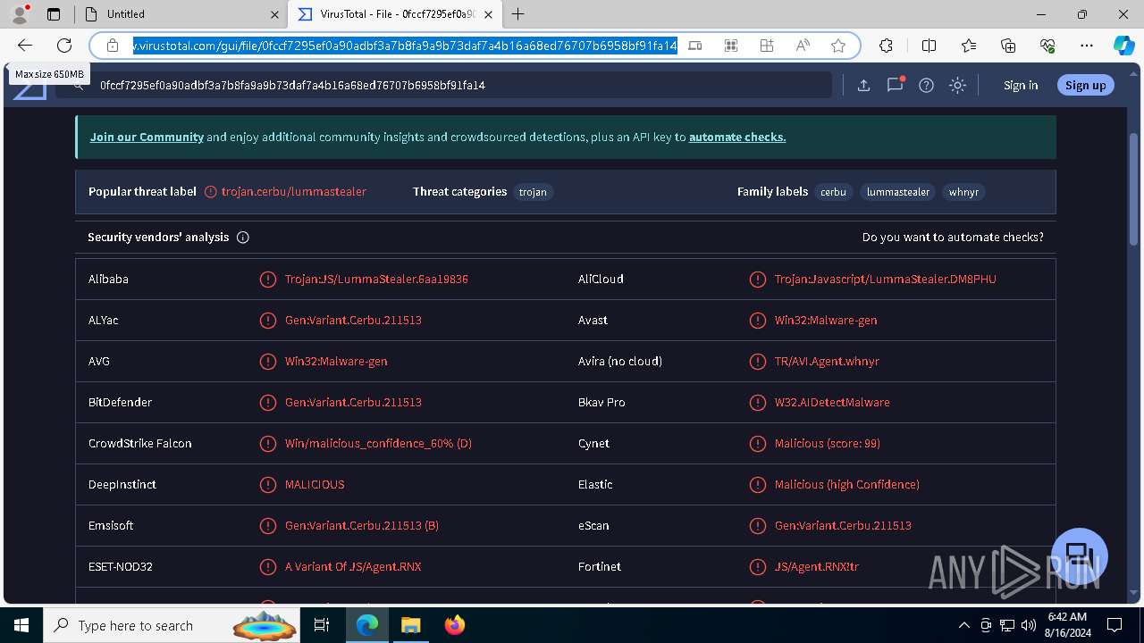Viewport: 1144px width, 643px height.
Task: Click the page vertical scrollbar
Action: coord(1134,188)
